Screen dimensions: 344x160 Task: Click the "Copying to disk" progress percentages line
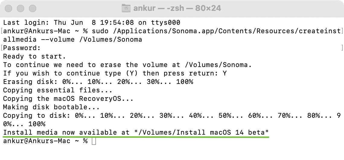tap(172, 120)
